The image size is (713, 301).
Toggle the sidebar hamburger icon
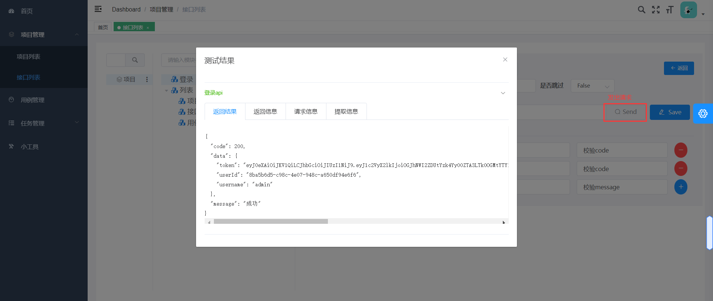[98, 9]
